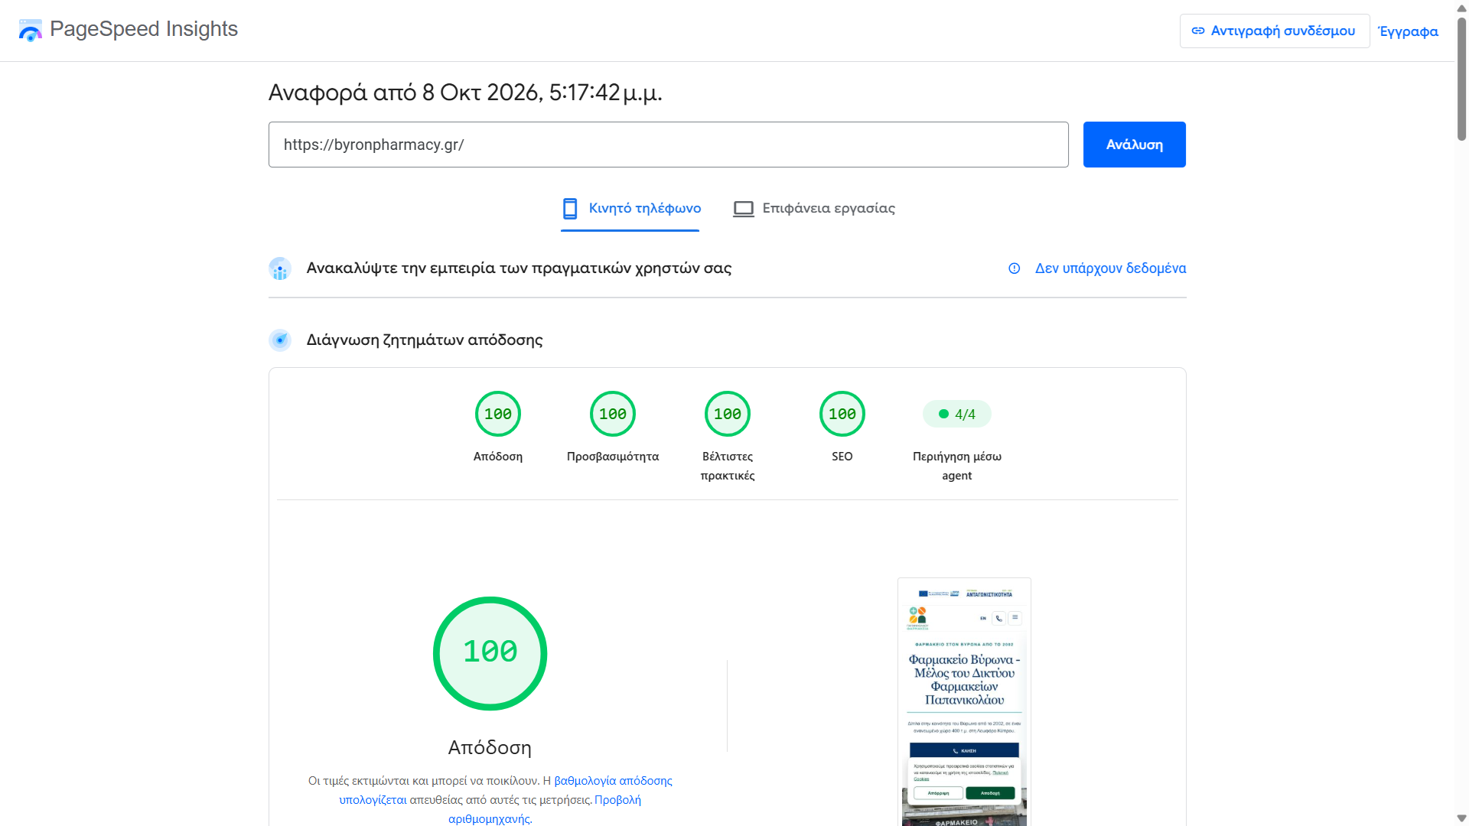1469x826 pixels.
Task: Open the Έγγραφα link
Action: click(1408, 31)
